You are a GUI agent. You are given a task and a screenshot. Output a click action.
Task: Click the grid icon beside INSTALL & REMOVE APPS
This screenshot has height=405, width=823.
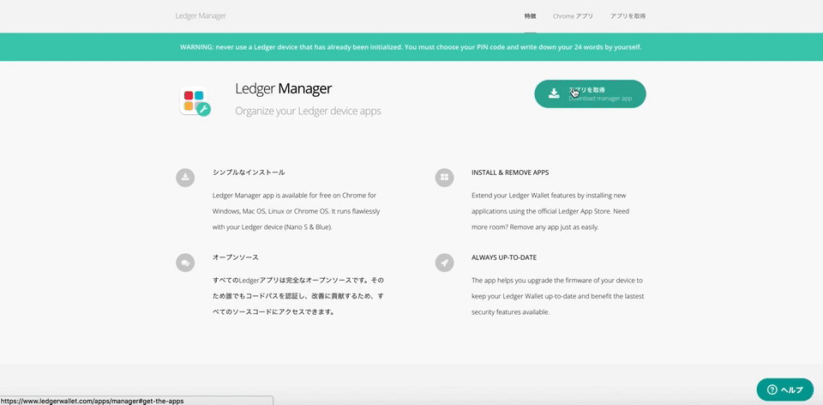pyautogui.click(x=445, y=178)
